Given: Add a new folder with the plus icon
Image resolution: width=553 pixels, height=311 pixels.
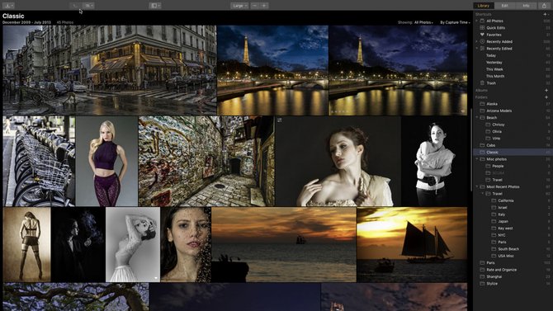Looking at the screenshot, I should 546,97.
